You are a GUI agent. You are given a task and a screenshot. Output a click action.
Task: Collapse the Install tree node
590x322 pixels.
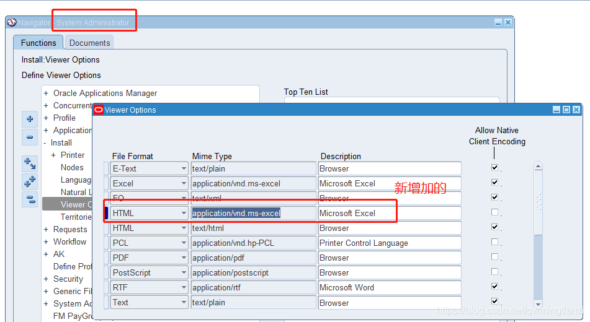(45, 143)
